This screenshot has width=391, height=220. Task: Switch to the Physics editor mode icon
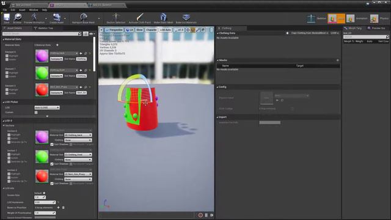click(374, 19)
